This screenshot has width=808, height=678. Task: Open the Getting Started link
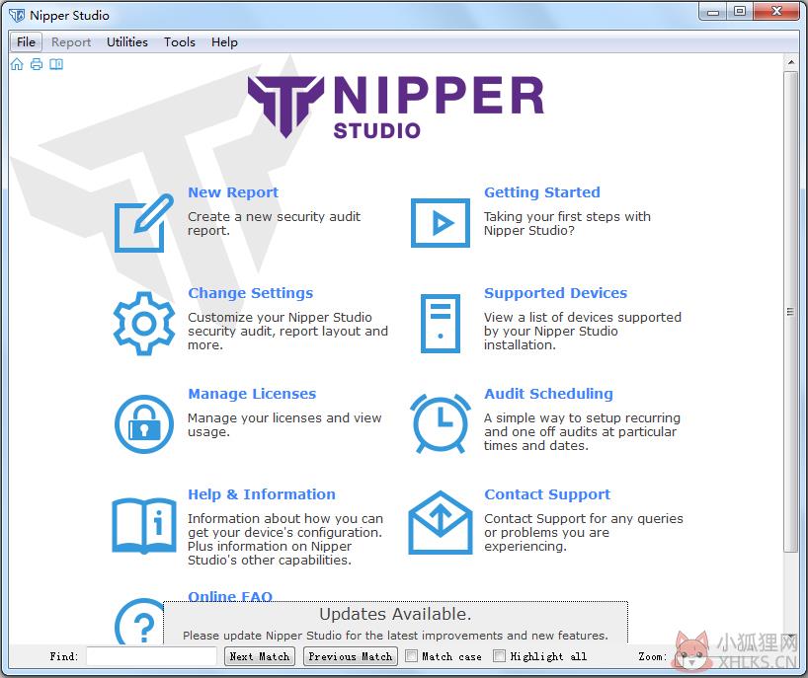point(542,192)
